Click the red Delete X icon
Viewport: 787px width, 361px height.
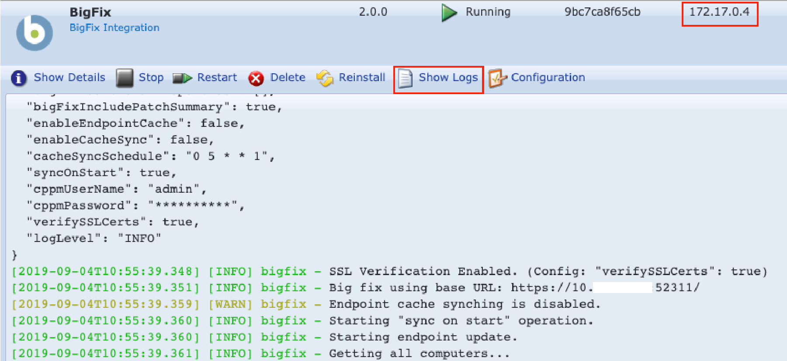click(256, 78)
